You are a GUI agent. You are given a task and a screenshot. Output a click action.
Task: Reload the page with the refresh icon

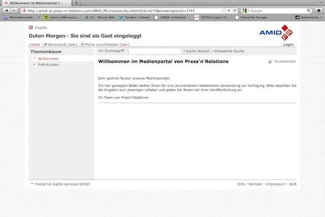coord(235,11)
